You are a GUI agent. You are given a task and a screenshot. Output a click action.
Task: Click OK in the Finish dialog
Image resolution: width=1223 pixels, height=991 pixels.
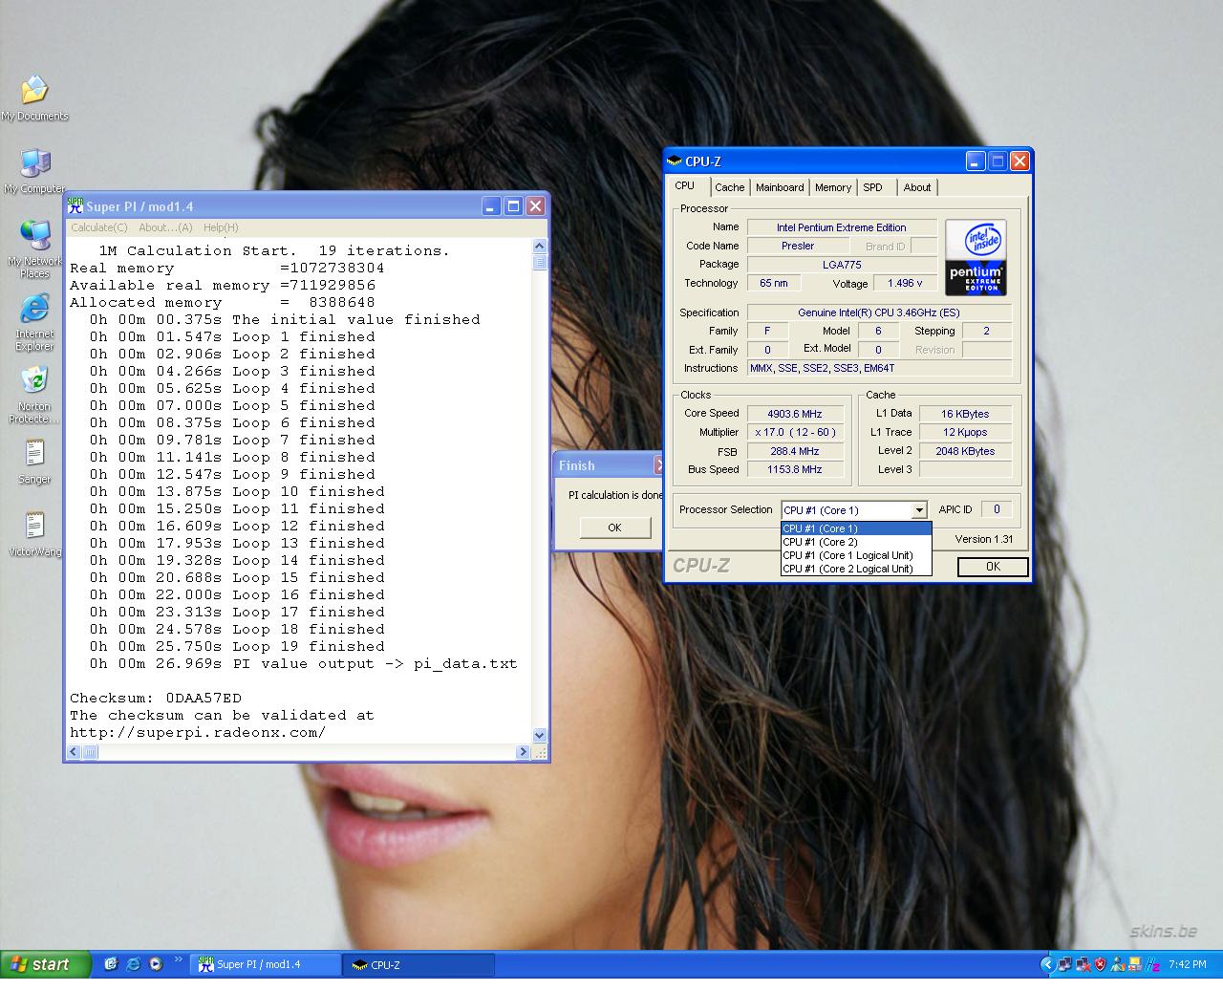click(614, 528)
